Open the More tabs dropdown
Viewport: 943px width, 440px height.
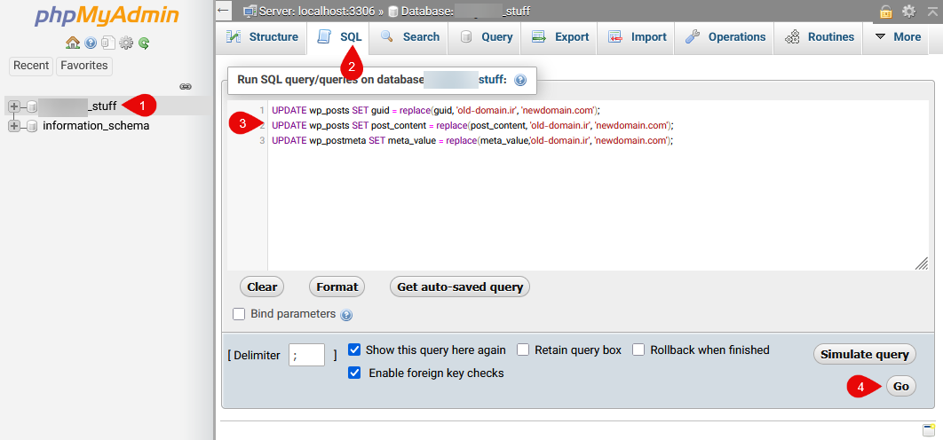[x=898, y=36]
